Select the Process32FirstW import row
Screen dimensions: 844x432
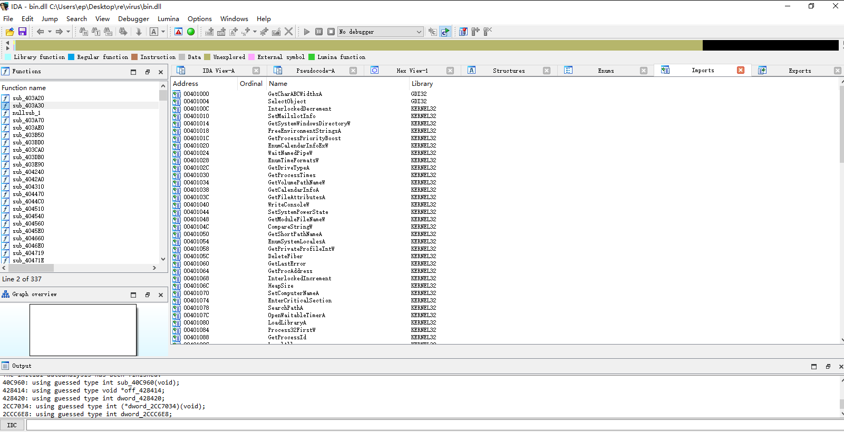[x=505, y=330]
